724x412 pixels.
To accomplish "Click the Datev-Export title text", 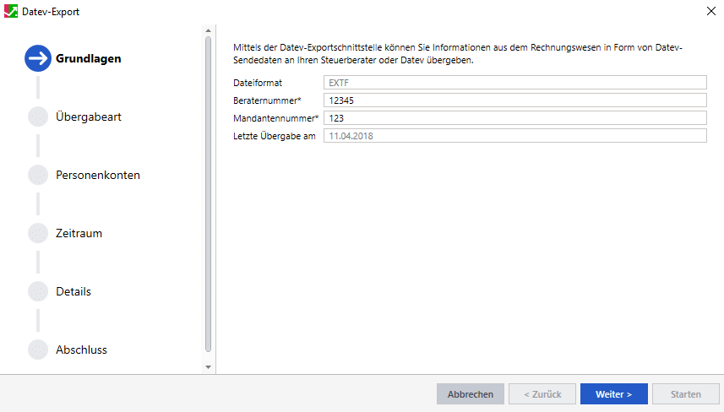I will 51,12.
